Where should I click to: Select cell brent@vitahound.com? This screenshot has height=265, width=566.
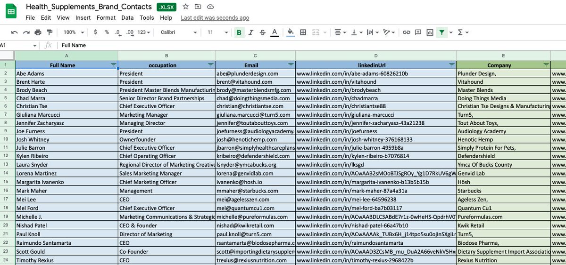point(255,82)
